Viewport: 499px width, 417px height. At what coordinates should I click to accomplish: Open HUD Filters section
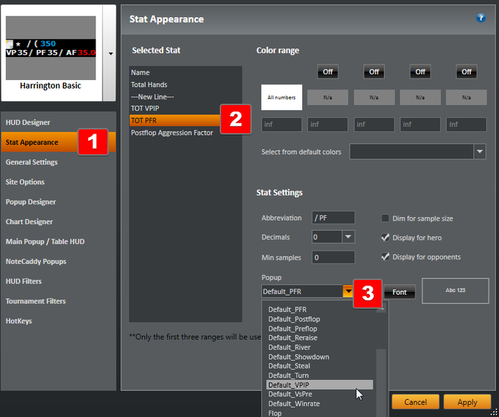24,281
